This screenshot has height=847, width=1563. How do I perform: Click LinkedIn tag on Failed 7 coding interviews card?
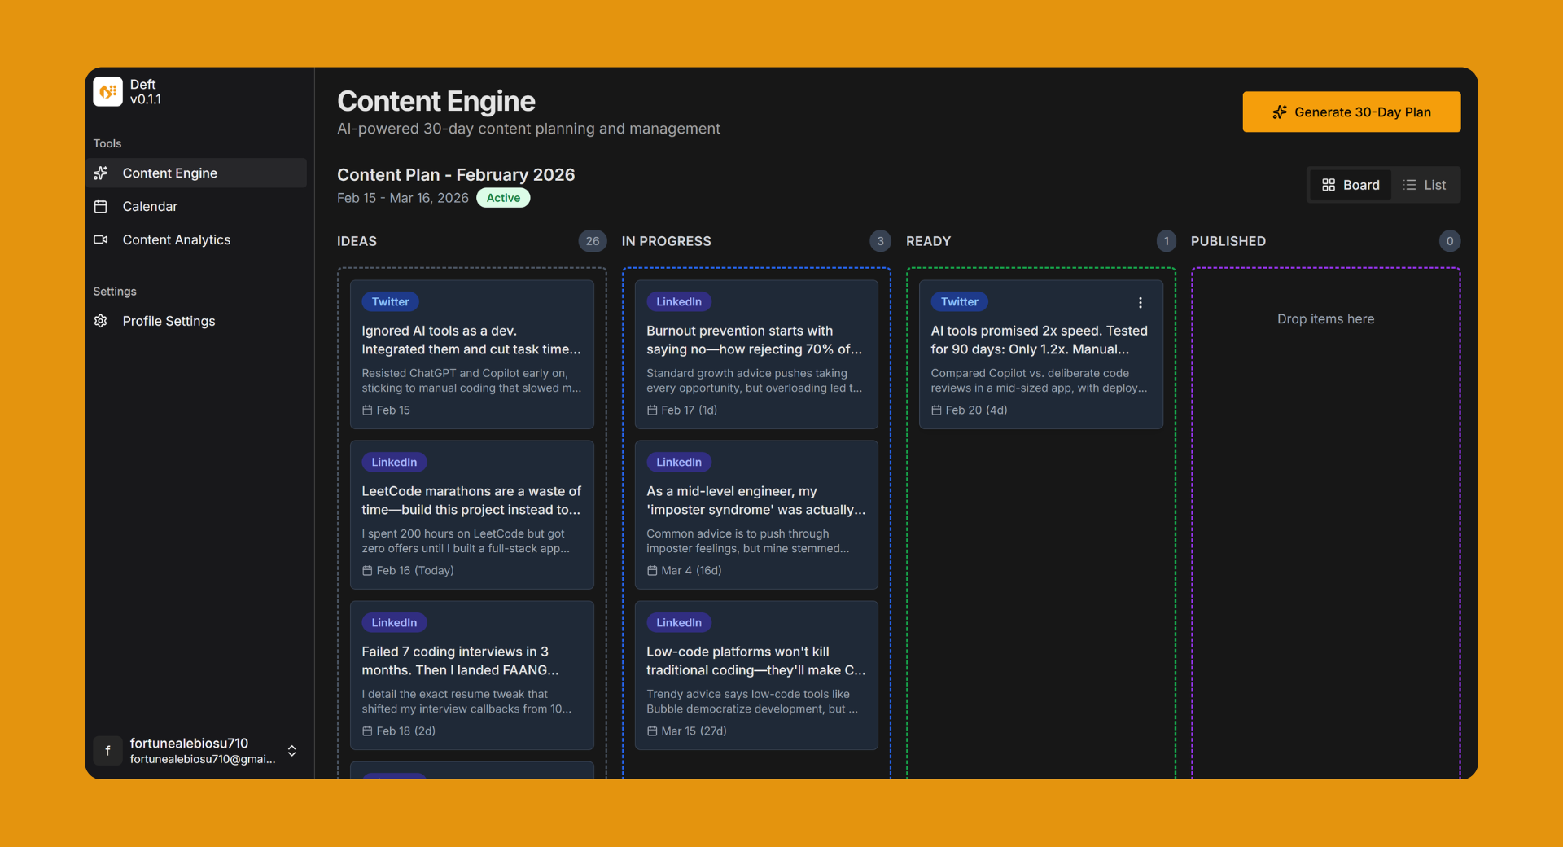[394, 623]
